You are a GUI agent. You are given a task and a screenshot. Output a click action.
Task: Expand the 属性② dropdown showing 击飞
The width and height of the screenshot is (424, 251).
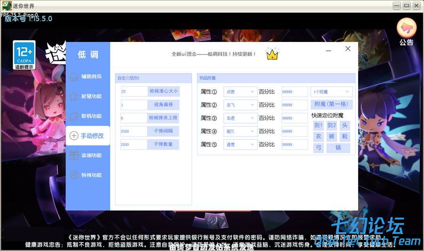click(x=240, y=105)
